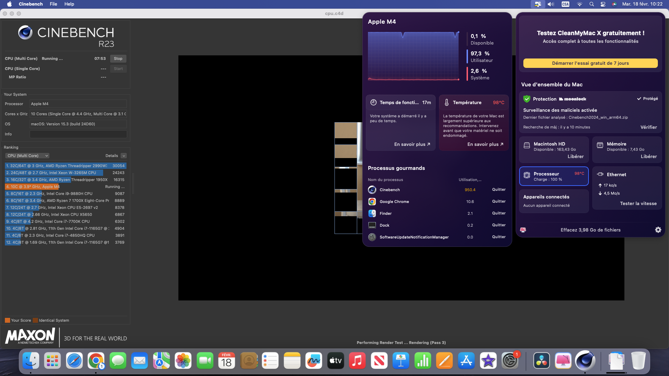669x376 pixels.
Task: Click En savoir plus under Température
Action: coord(485,144)
